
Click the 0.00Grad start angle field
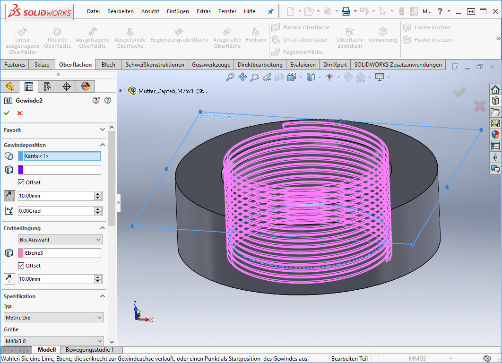point(55,211)
